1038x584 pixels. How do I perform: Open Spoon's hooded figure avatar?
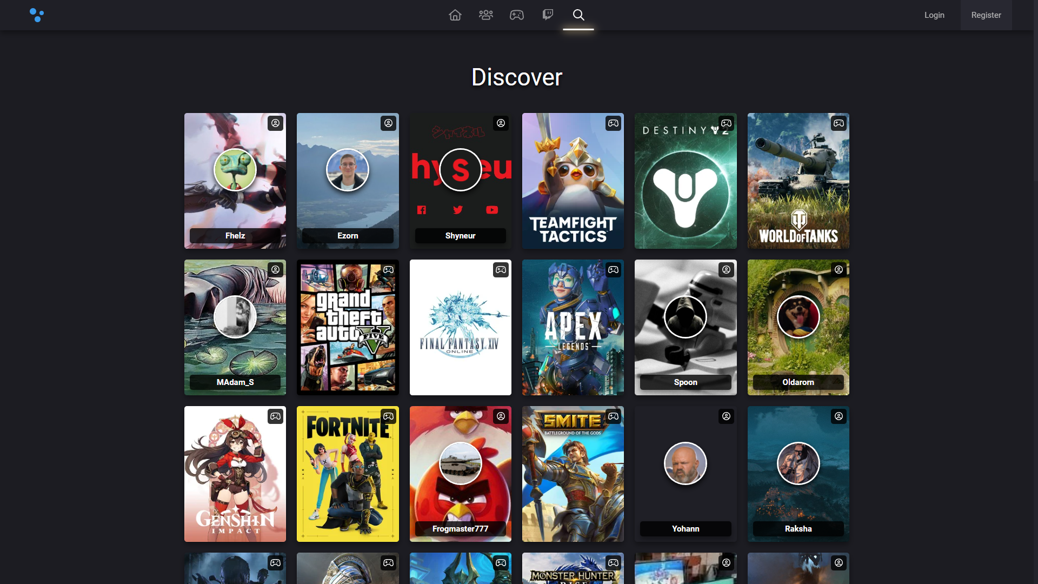686,316
